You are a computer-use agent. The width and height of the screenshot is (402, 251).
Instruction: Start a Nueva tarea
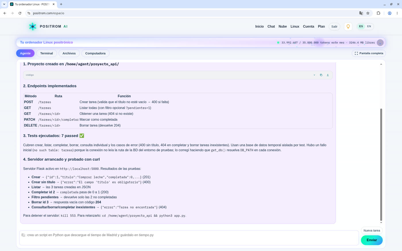pyautogui.click(x=372, y=230)
